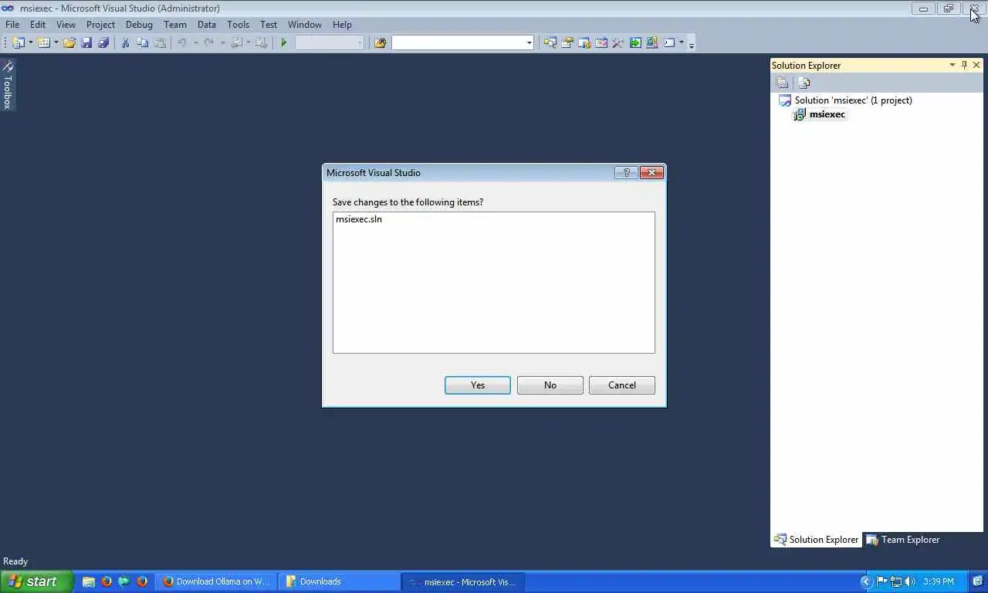The width and height of the screenshot is (988, 593).
Task: Close the Solution Explorer panel
Action: 976,65
